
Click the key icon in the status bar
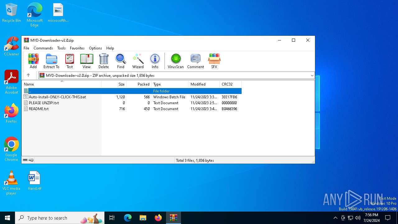pyautogui.click(x=31, y=160)
